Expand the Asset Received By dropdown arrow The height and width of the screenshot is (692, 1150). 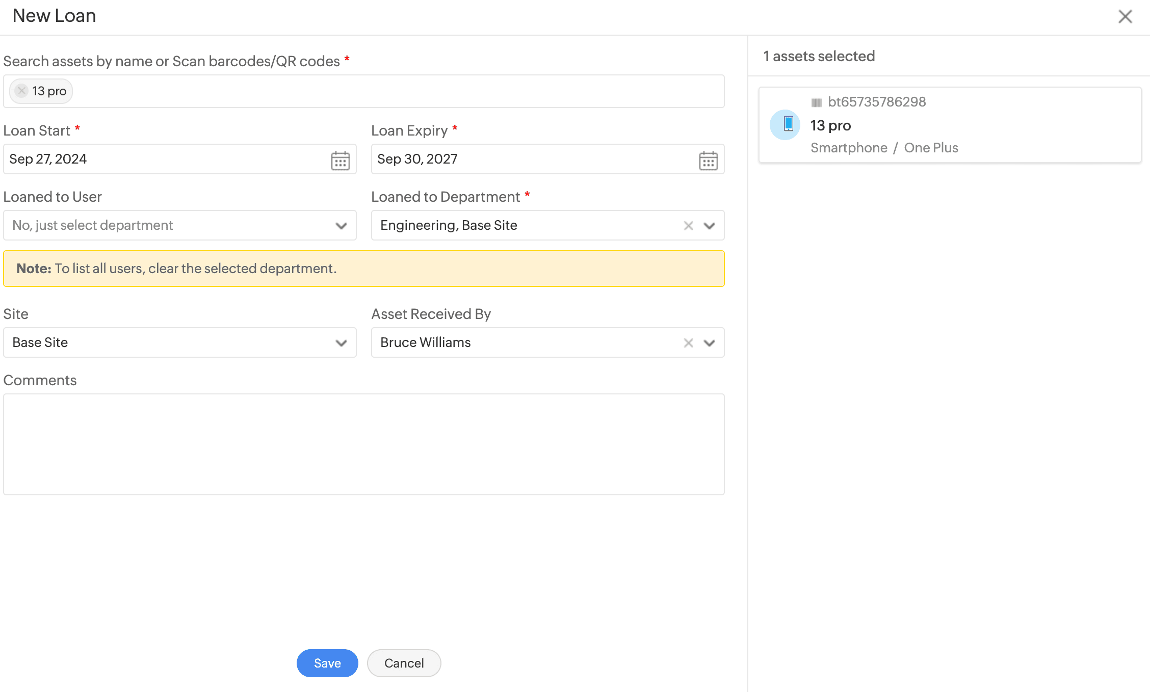click(x=709, y=343)
